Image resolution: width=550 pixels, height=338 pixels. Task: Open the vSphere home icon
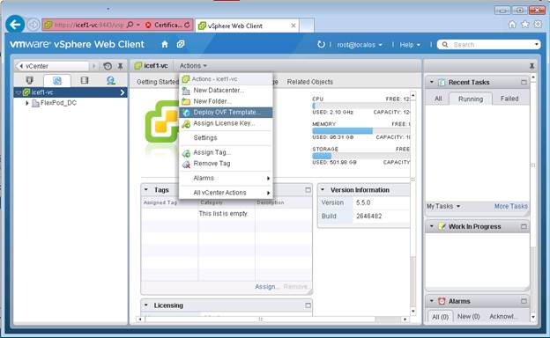coord(165,45)
